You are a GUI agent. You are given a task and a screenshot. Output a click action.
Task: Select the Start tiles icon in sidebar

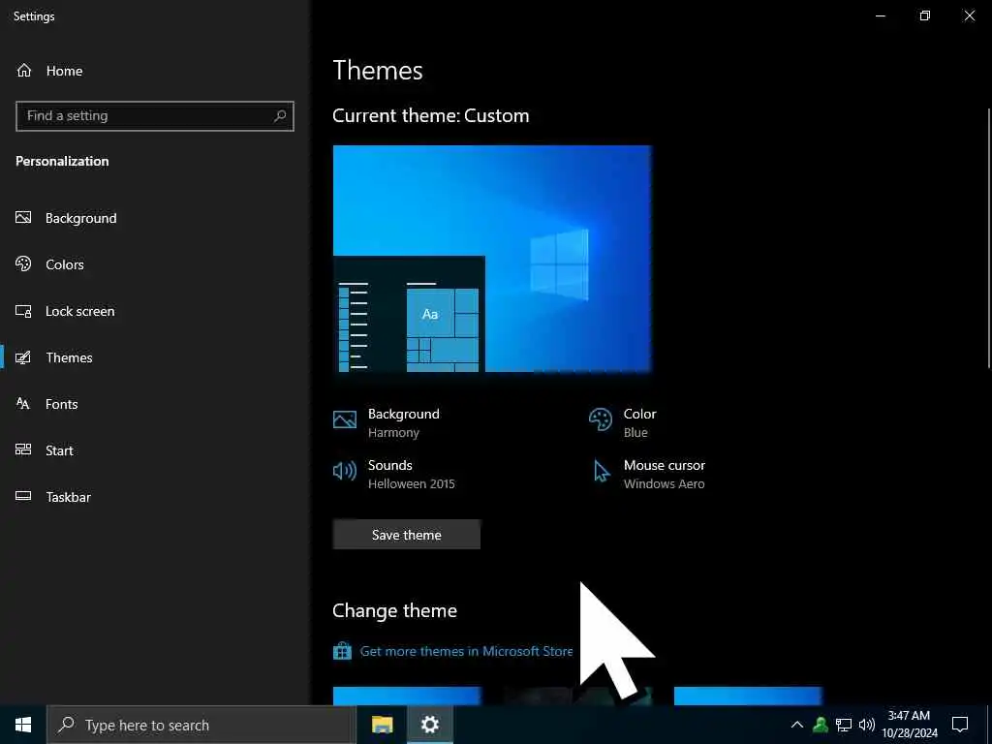[23, 449]
